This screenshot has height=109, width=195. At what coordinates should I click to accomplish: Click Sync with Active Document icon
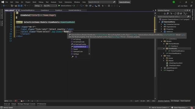(x=175, y=14)
